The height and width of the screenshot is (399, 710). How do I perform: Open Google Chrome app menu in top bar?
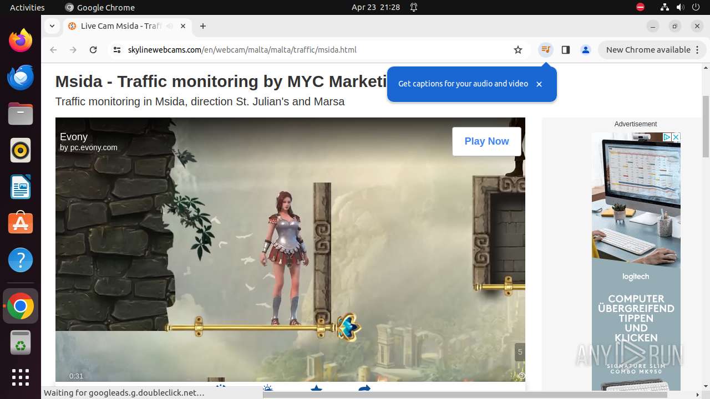pos(100,7)
